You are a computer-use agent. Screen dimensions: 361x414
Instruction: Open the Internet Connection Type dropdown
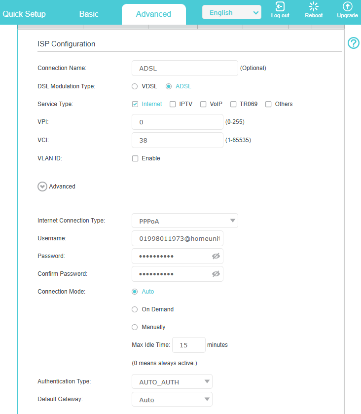(x=185, y=221)
